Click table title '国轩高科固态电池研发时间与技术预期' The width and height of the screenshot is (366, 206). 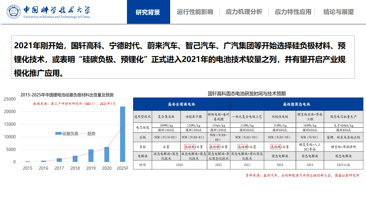pyautogui.click(x=247, y=94)
